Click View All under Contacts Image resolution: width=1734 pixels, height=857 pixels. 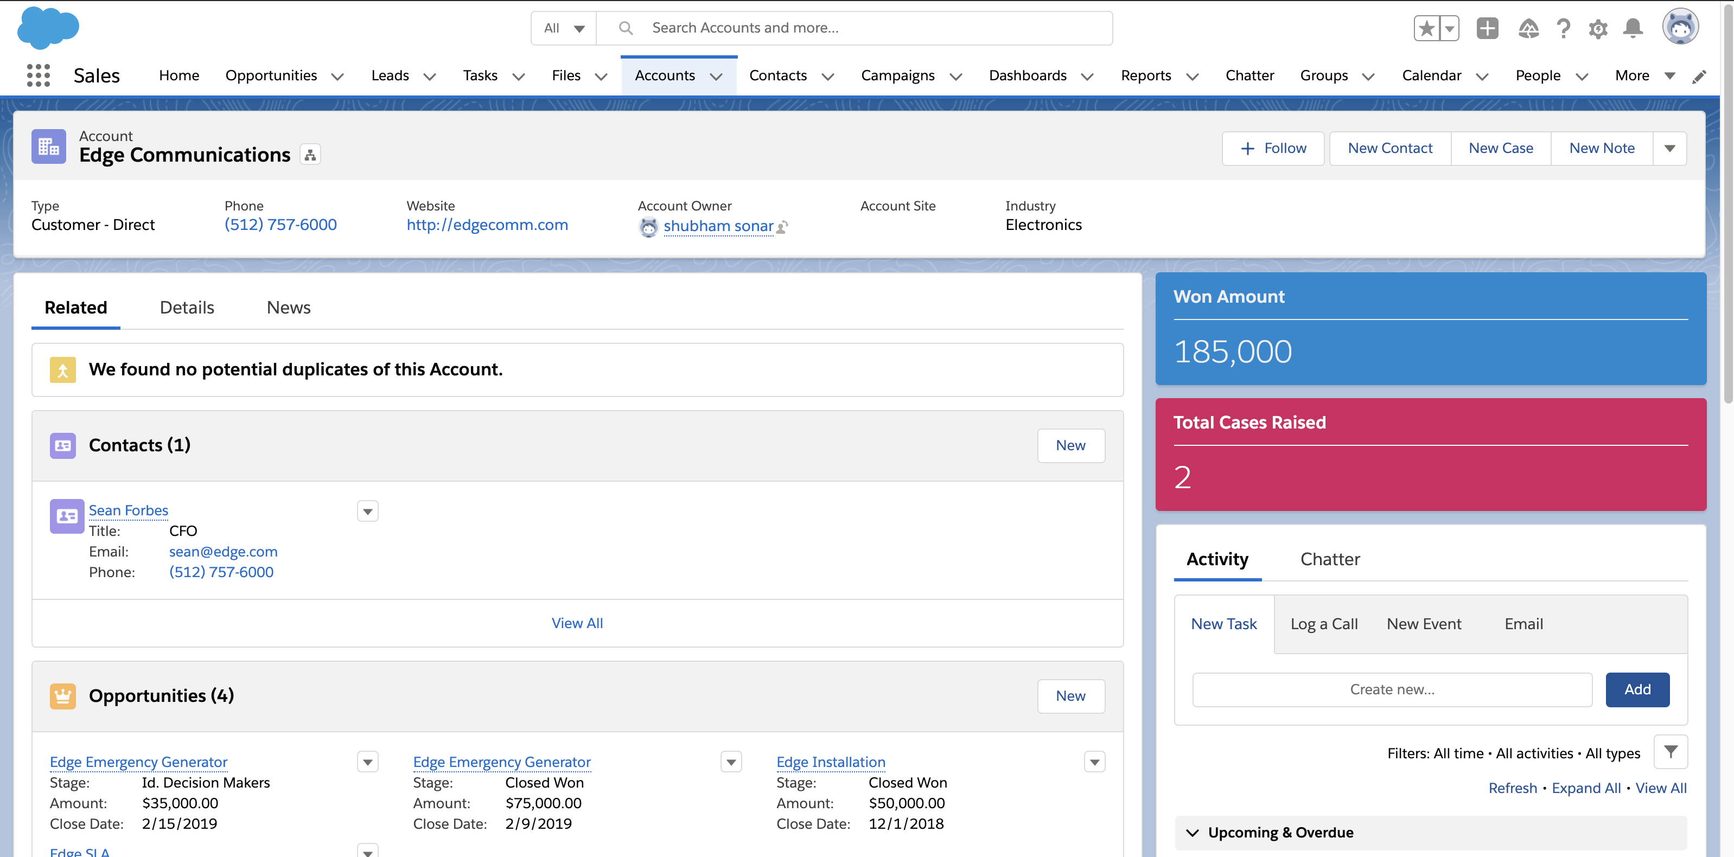(x=577, y=623)
